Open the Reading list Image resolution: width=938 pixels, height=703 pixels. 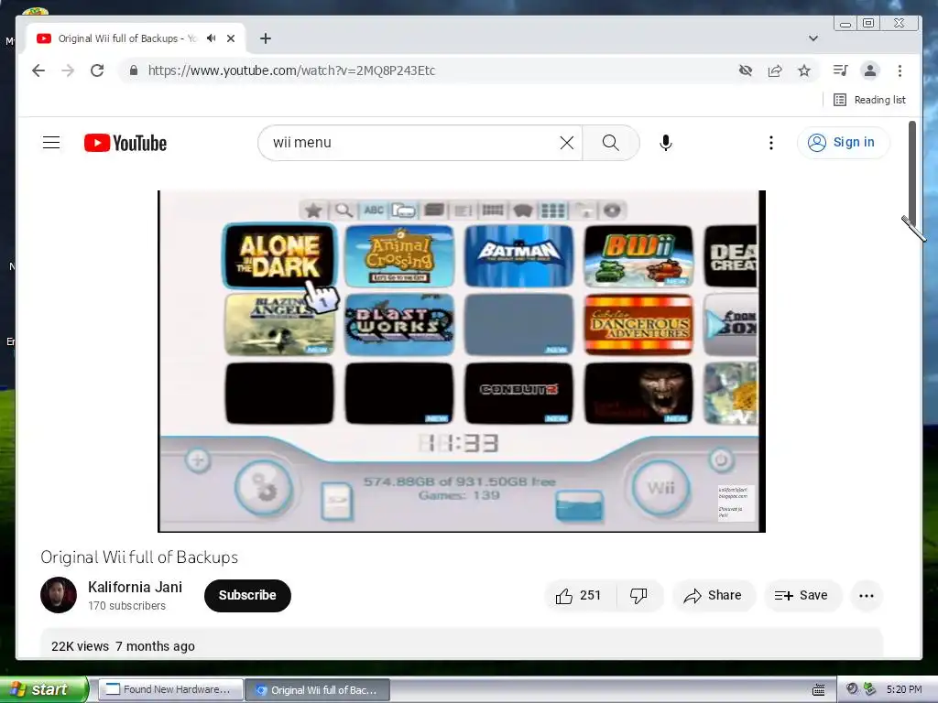pos(870,100)
